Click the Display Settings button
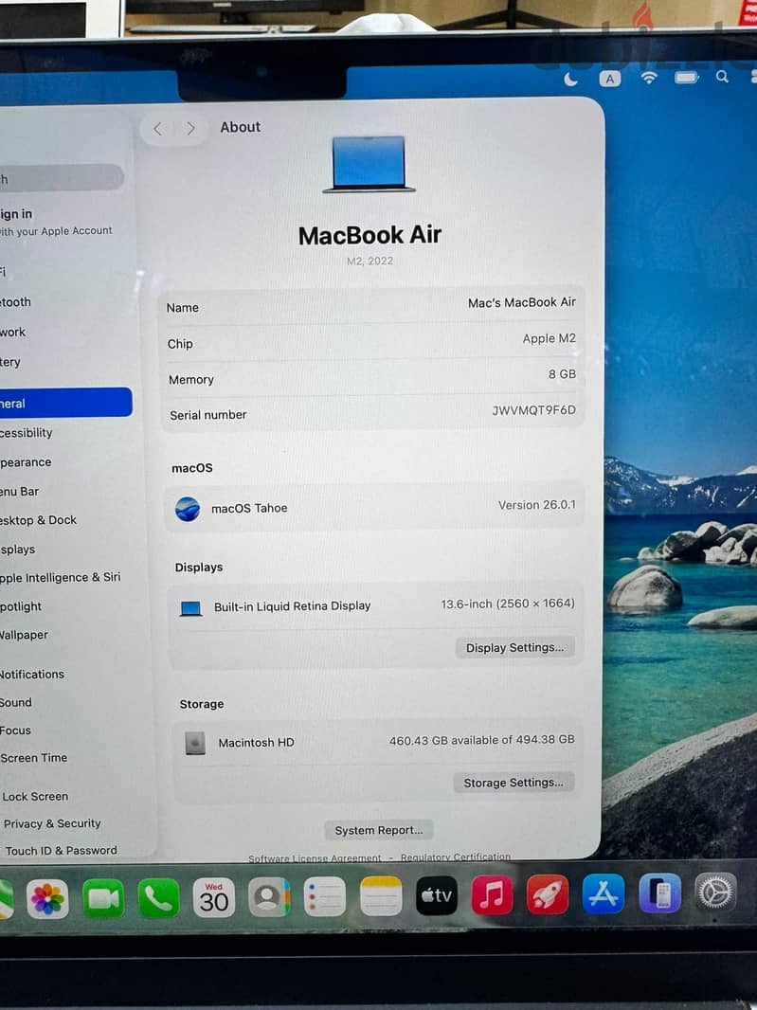757x1010 pixels. [x=514, y=647]
